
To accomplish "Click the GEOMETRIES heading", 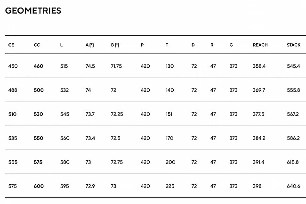I will [33, 10].
